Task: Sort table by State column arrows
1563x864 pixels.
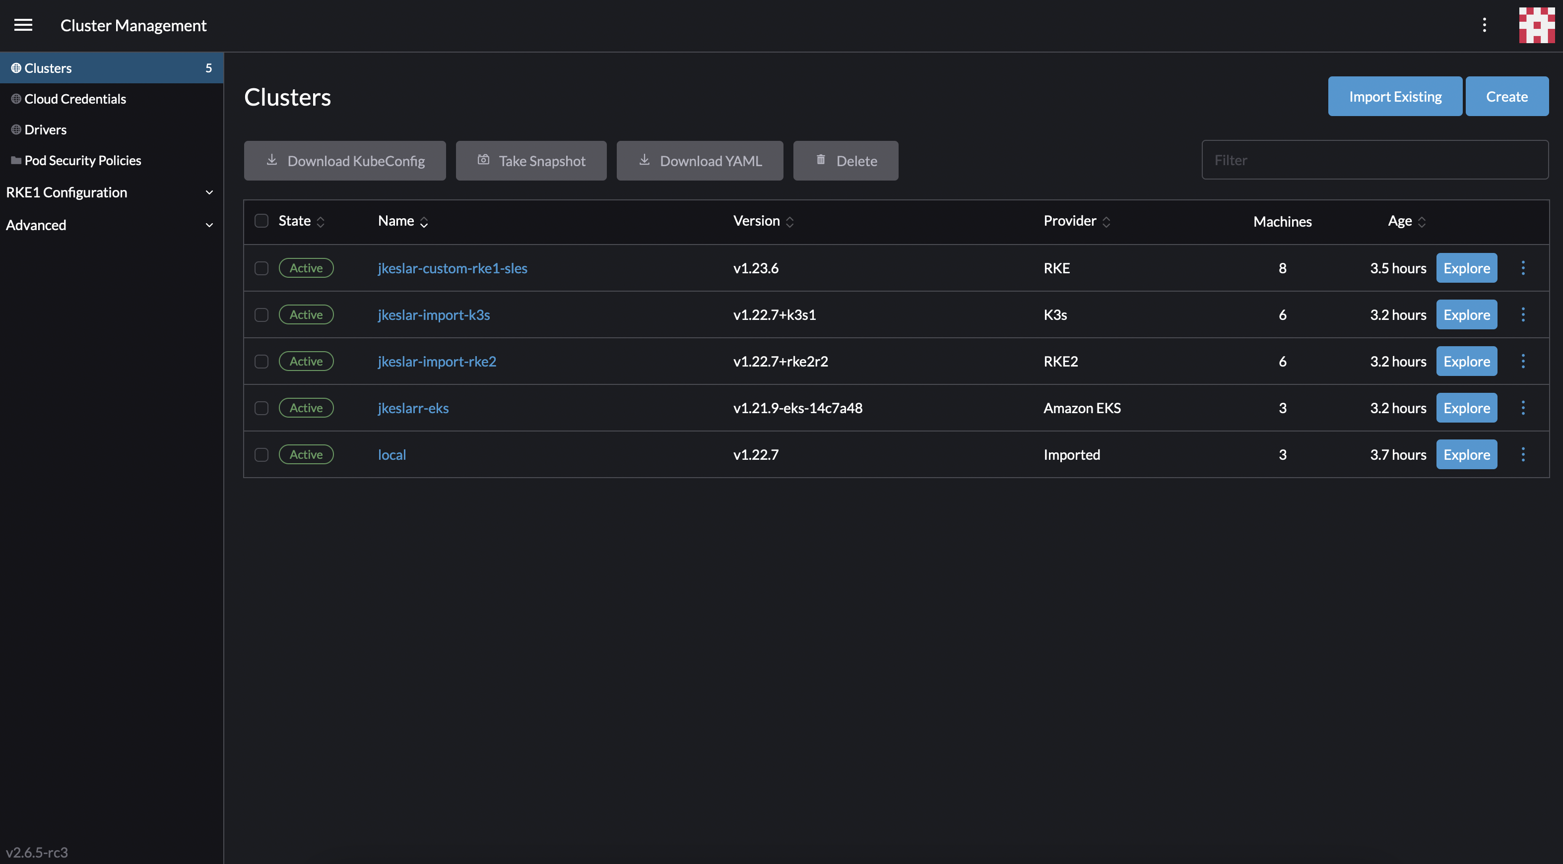Action: pyautogui.click(x=321, y=222)
